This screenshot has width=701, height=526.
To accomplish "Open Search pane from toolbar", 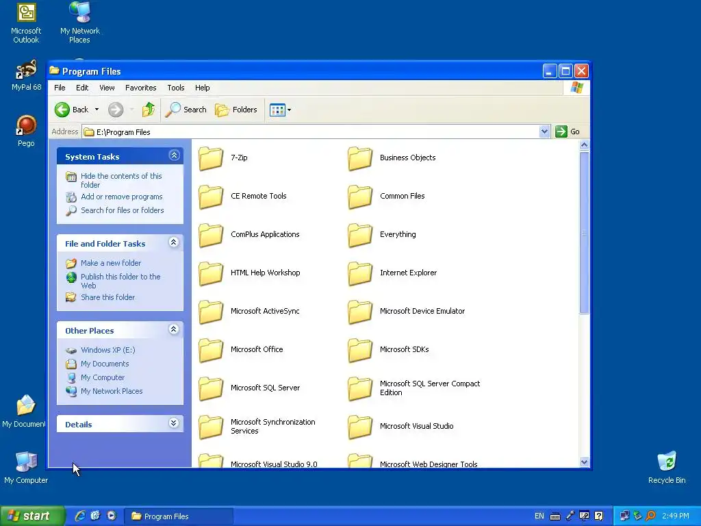I will click(186, 110).
